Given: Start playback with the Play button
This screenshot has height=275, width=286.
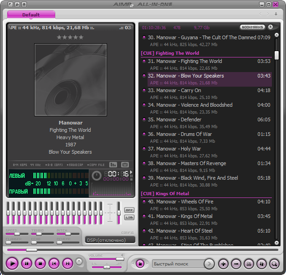Looking at the screenshot, I should [x=12, y=263].
